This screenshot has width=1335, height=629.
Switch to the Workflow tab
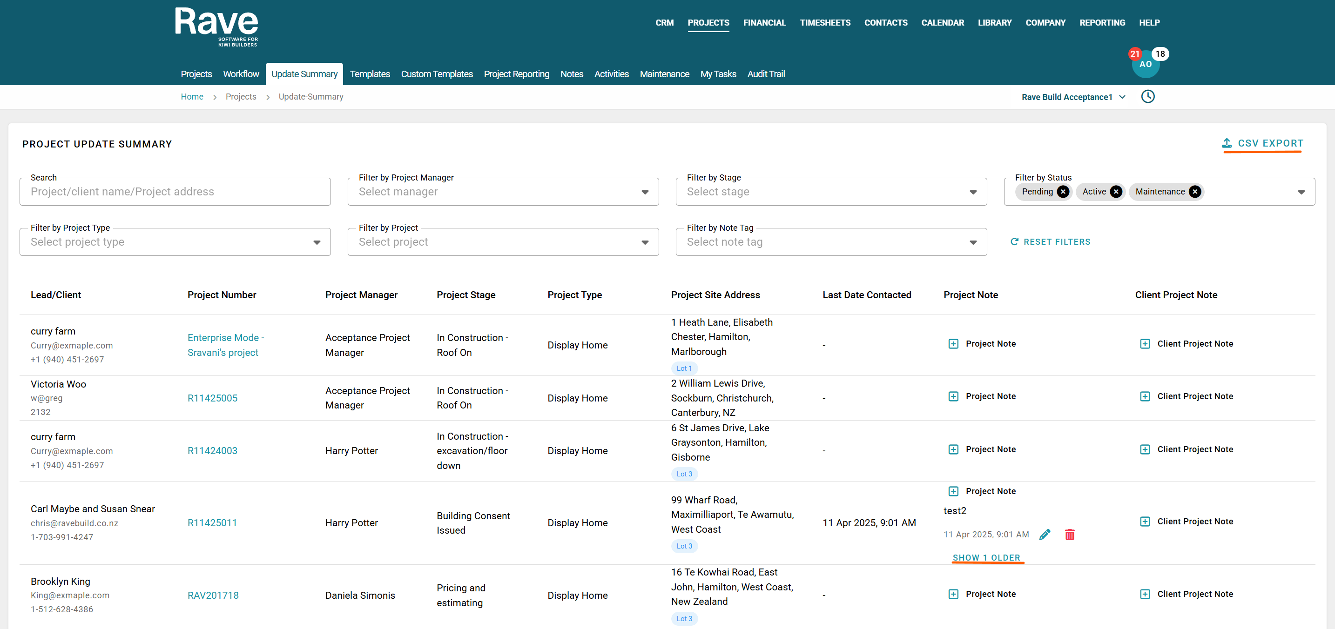coord(241,74)
